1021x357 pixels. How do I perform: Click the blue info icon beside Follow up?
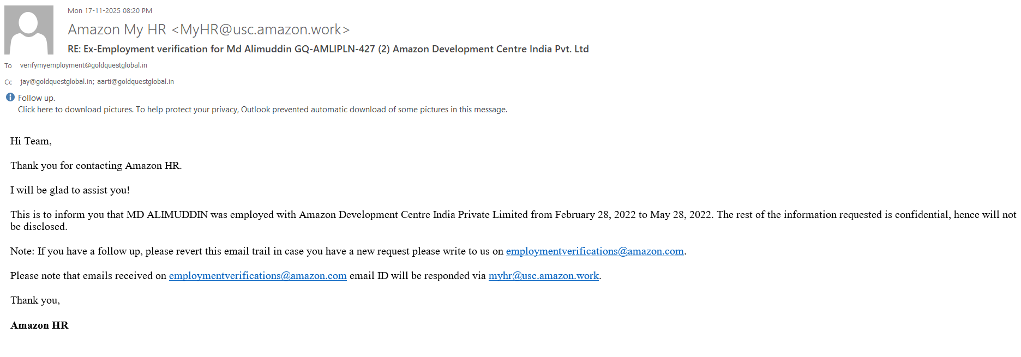coord(10,98)
